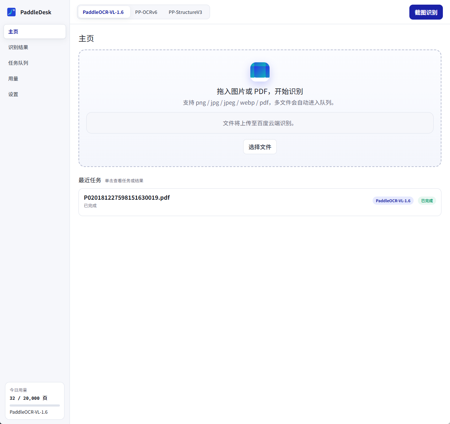Click the gray 已完成 subtitle under the filename

[x=90, y=206]
